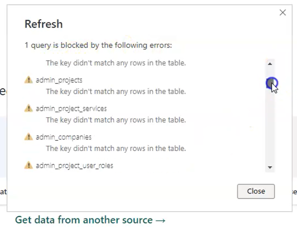Click the warning icon beside admin_companies
Screen dimensions: 297x231
click(29, 137)
